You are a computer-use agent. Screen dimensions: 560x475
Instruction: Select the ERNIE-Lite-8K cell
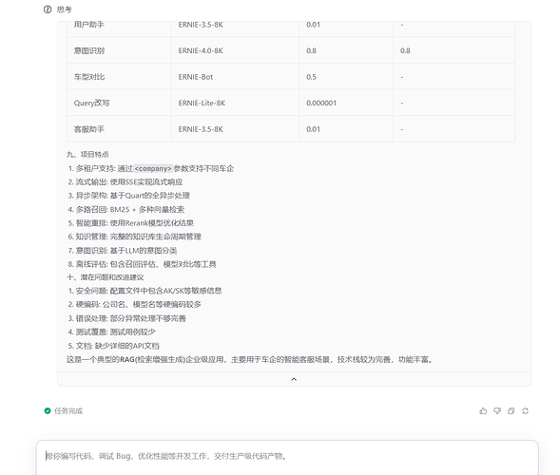pos(235,103)
